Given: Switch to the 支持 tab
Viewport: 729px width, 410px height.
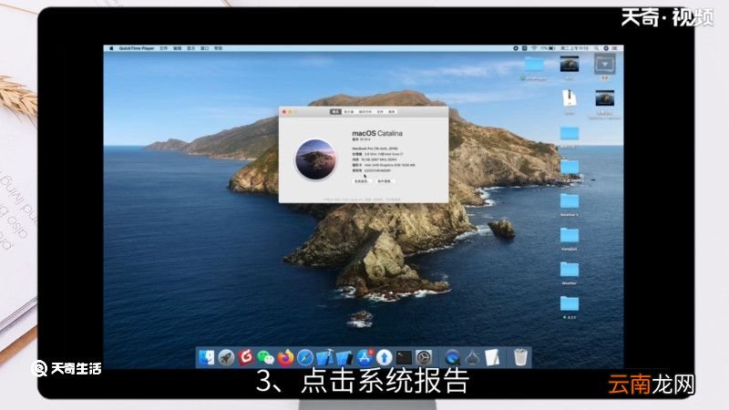Looking at the screenshot, I should tap(380, 112).
